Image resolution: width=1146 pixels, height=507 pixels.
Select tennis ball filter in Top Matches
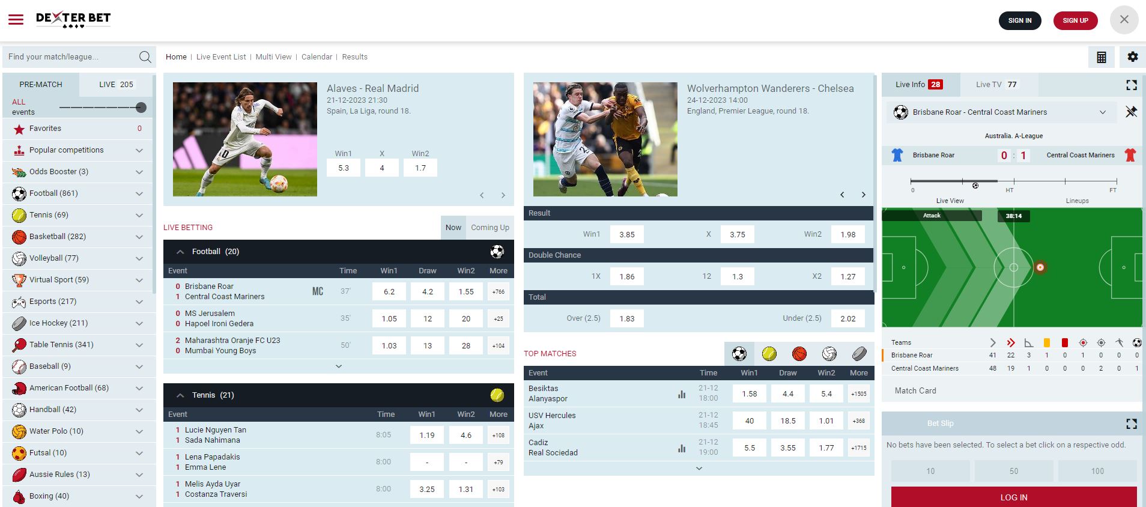click(x=769, y=354)
